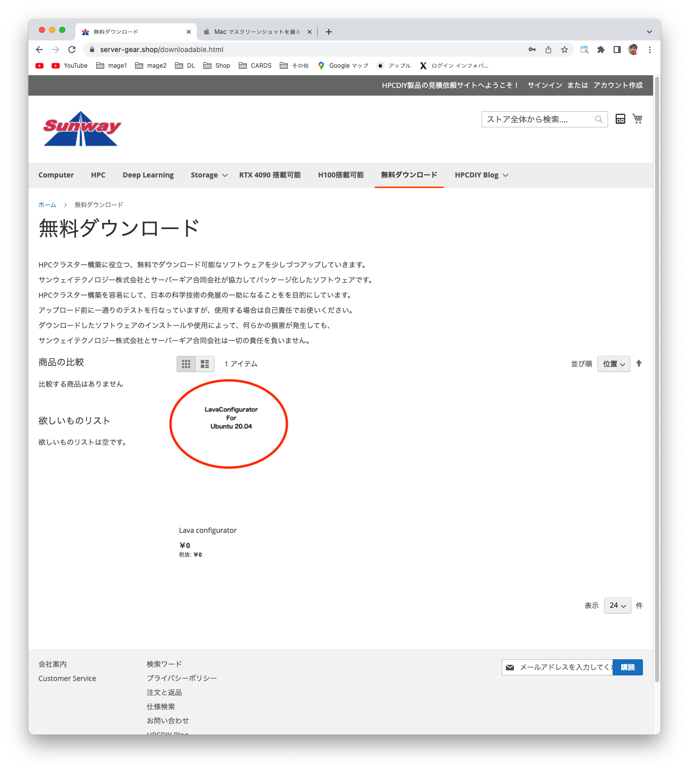Click the ホーム breadcrumb link
The width and height of the screenshot is (689, 772).
pos(48,205)
